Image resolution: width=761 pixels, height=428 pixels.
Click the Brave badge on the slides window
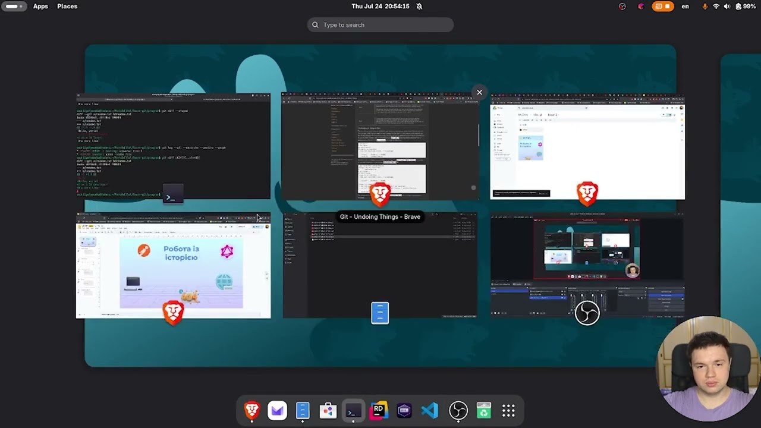coord(173,313)
